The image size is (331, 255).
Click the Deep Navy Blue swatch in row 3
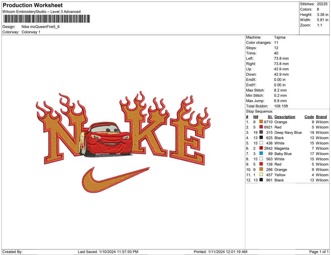(x=261, y=132)
